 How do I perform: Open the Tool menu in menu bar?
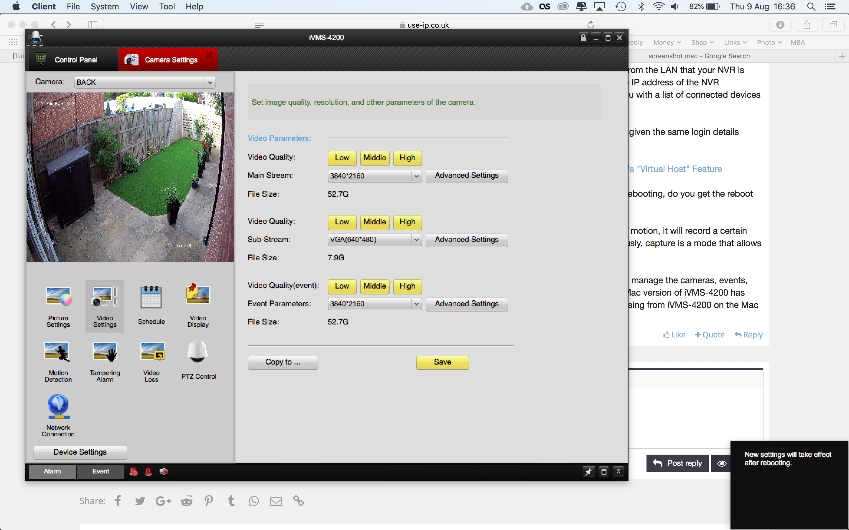point(167,7)
